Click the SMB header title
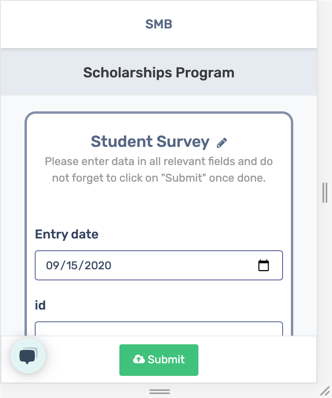This screenshot has width=332, height=398. tap(159, 24)
